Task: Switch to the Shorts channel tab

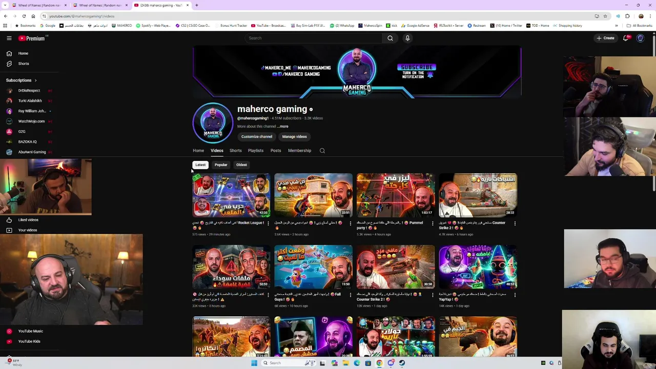Action: click(x=235, y=151)
